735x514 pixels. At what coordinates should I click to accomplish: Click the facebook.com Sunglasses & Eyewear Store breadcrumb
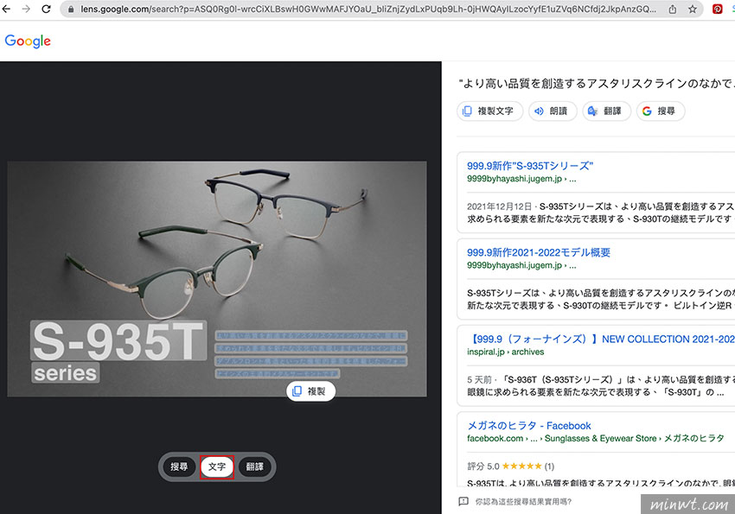coord(595,438)
